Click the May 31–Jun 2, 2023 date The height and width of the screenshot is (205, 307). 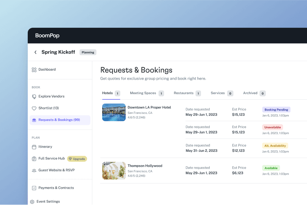[x=201, y=151]
